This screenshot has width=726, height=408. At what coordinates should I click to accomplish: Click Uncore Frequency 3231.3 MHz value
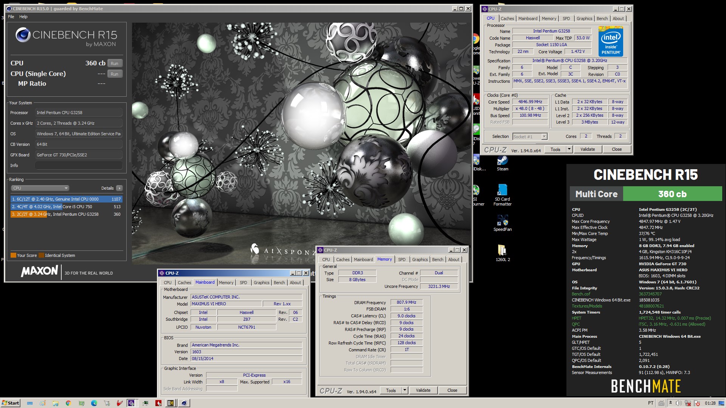pyautogui.click(x=439, y=286)
